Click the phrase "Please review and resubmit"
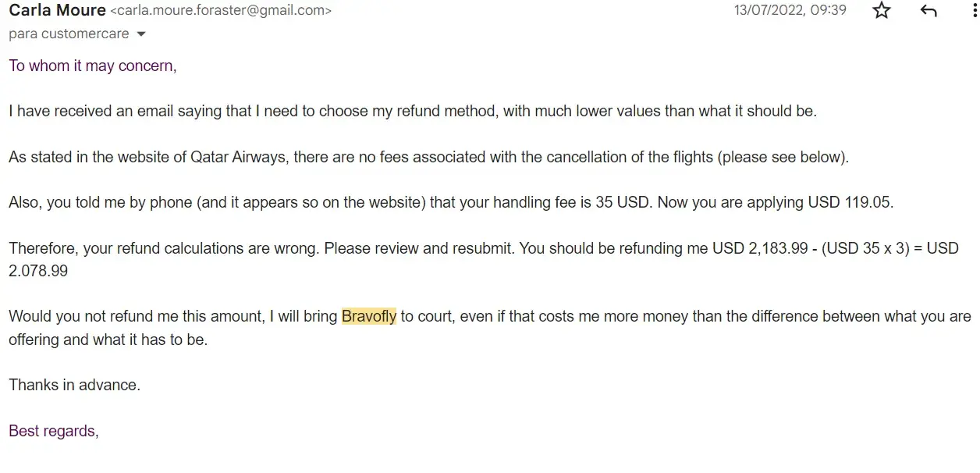 click(419, 248)
